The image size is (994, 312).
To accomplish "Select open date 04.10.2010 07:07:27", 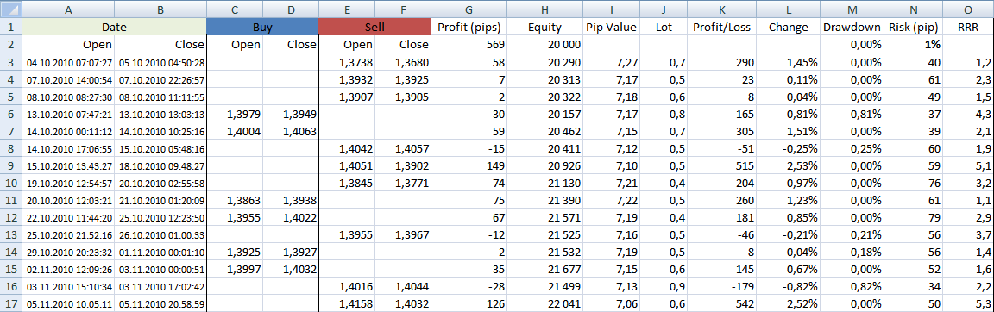I will click(68, 63).
